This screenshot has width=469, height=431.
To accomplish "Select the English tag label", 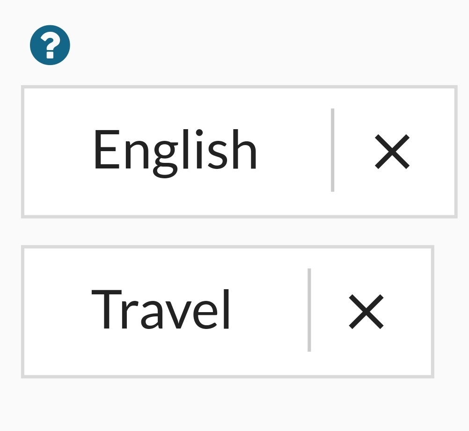I will coord(175,153).
